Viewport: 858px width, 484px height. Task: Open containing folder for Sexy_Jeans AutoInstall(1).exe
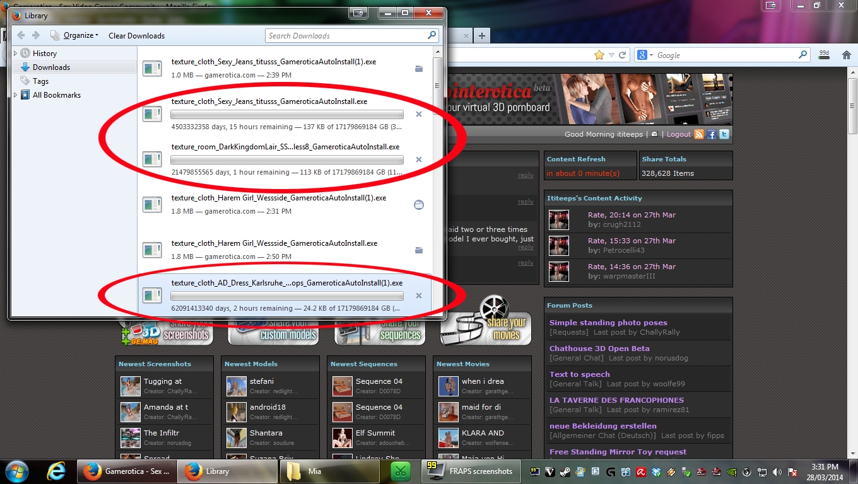click(x=419, y=69)
